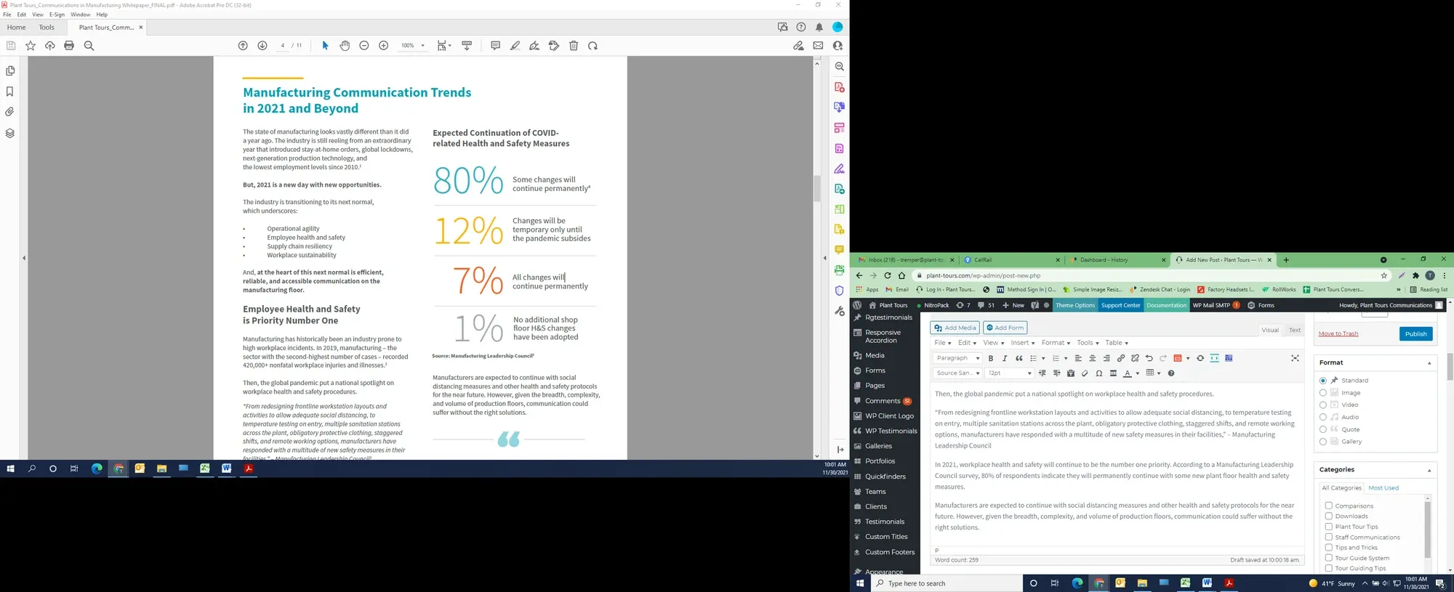Viewport: 1454px width, 592px height.
Task: Click the Move to Trash link
Action: 1338,334
